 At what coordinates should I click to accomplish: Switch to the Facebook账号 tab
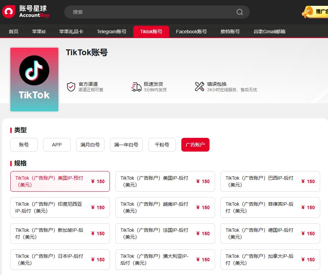tap(191, 31)
